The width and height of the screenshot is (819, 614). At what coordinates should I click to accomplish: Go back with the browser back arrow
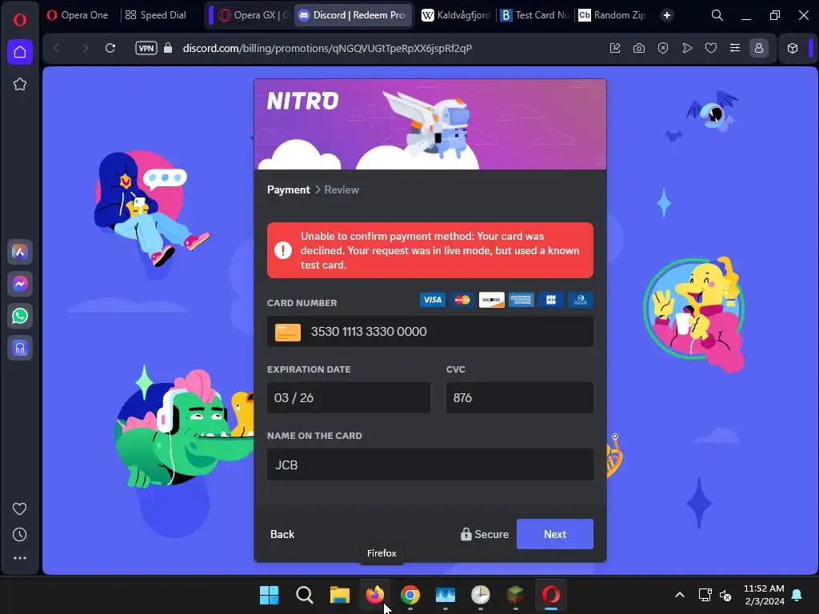coord(57,48)
